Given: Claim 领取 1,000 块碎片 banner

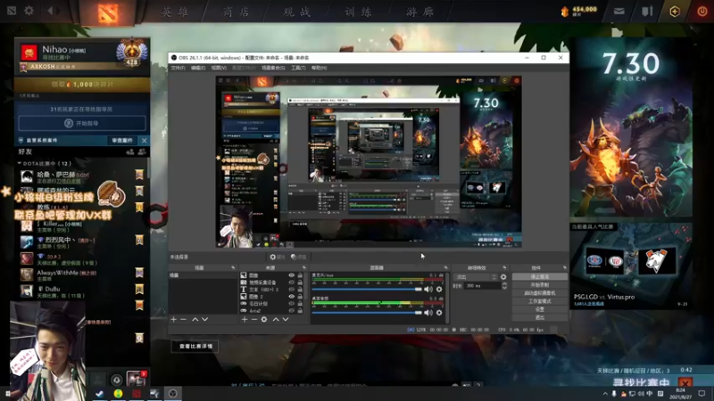Looking at the screenshot, I should [82, 85].
